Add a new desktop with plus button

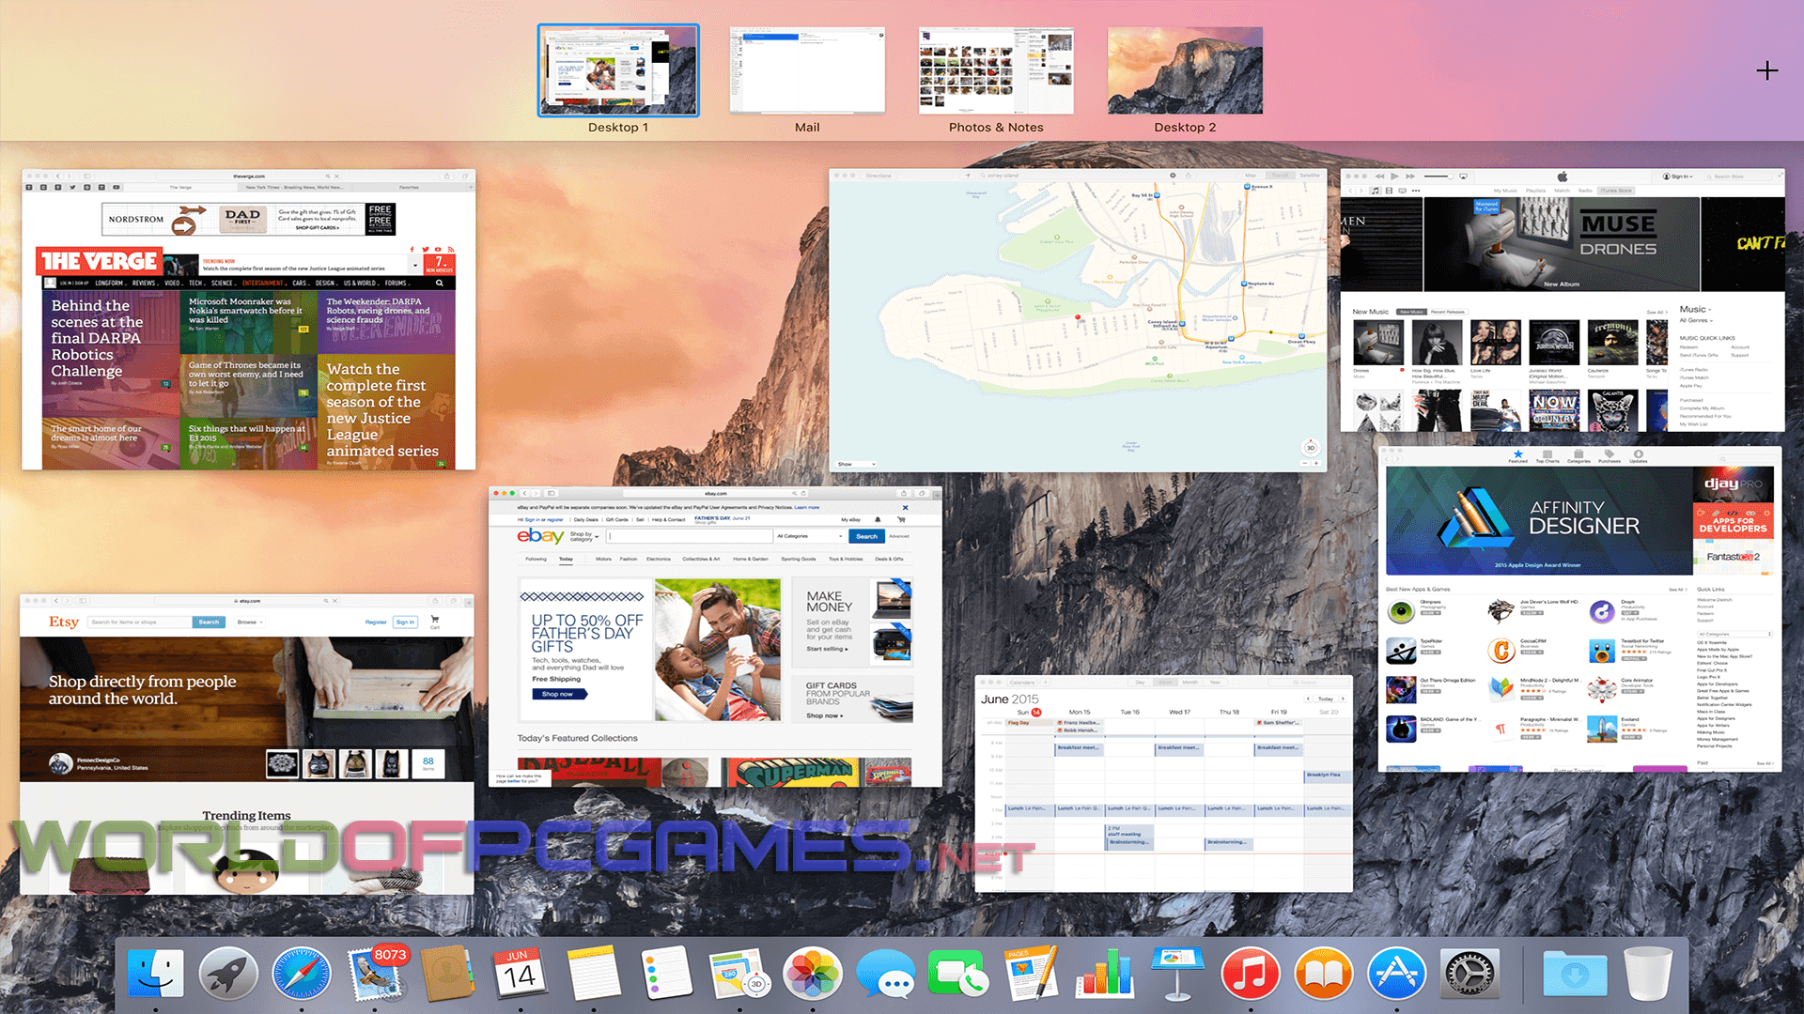[x=1766, y=70]
